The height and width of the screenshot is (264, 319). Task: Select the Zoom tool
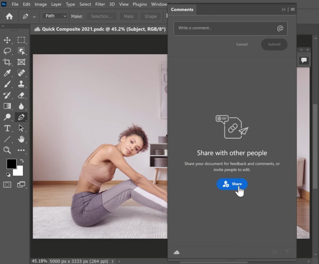(x=7, y=150)
